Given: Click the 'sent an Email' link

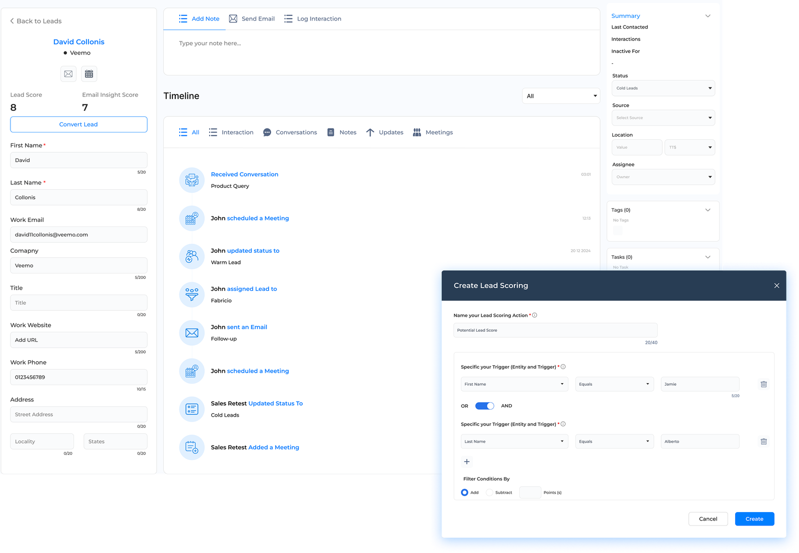Looking at the screenshot, I should pyautogui.click(x=247, y=327).
